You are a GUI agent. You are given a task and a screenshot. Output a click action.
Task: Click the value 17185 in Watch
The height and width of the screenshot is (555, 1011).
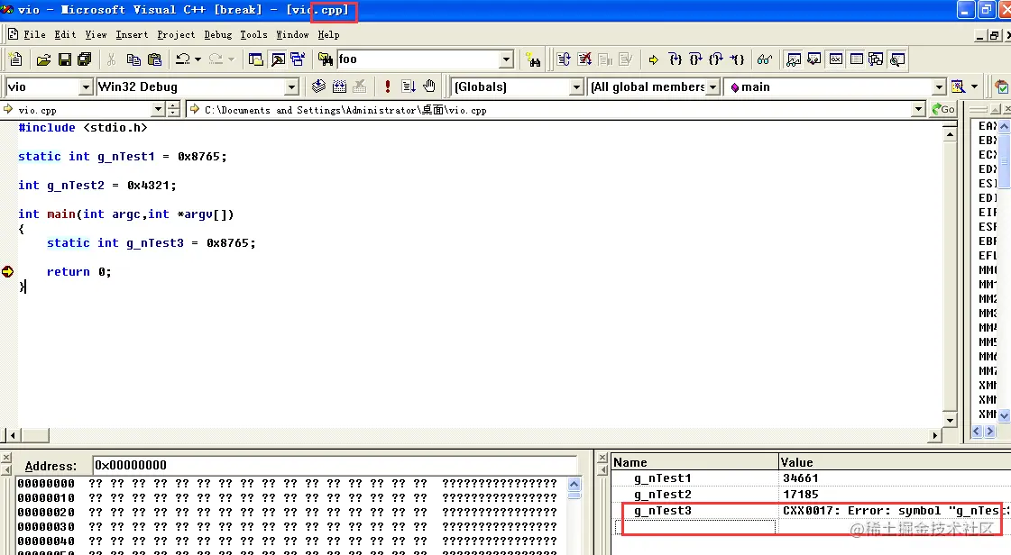800,495
